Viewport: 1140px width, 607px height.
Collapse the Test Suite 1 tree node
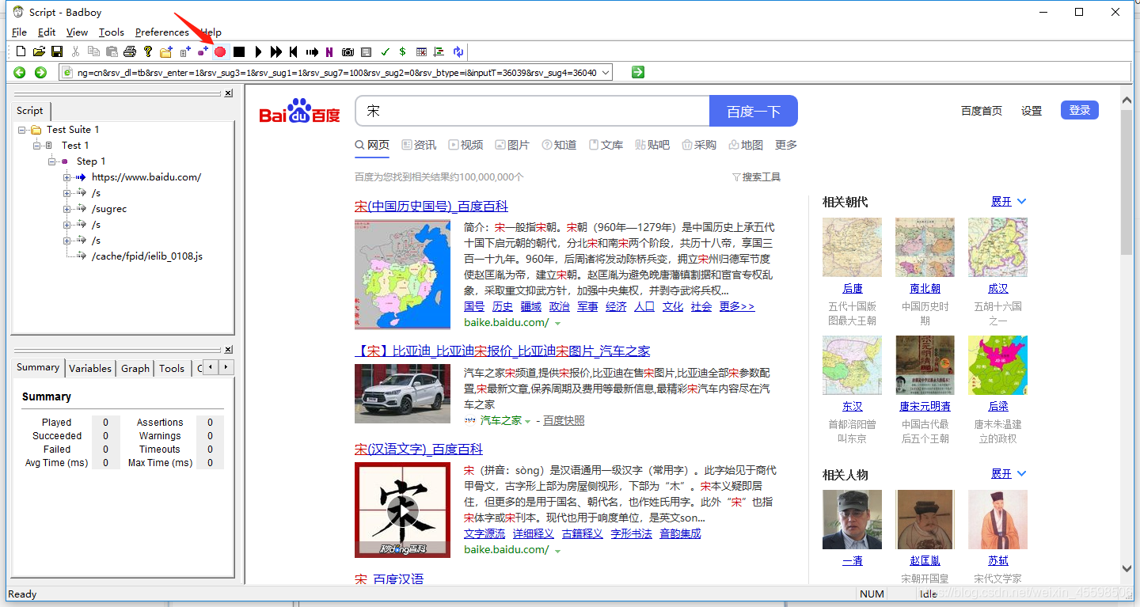[21, 129]
